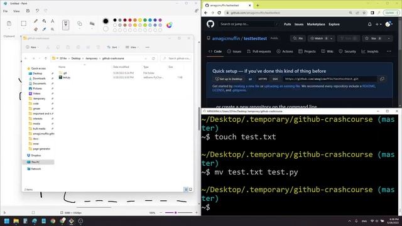Pick the red color swatch in Paint
This screenshot has width=402, height=226.
coord(130,20)
